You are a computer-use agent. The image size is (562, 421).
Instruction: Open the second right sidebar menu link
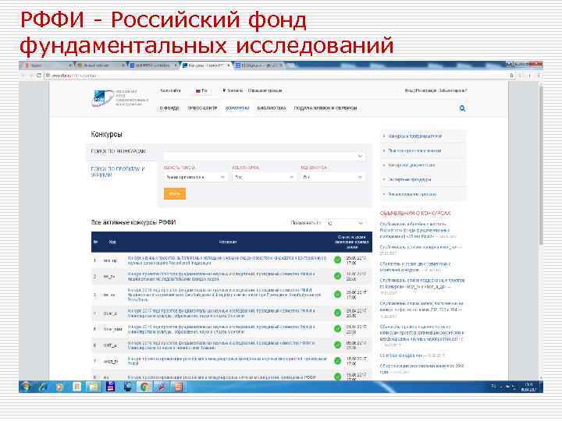(414, 150)
